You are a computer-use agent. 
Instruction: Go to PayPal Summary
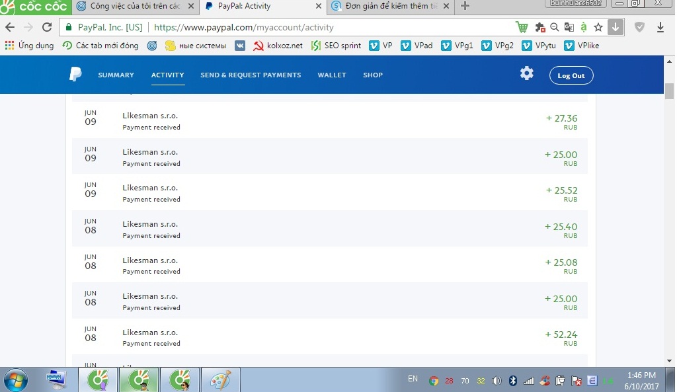[x=116, y=75]
